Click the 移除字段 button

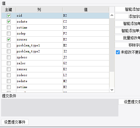point(128,45)
